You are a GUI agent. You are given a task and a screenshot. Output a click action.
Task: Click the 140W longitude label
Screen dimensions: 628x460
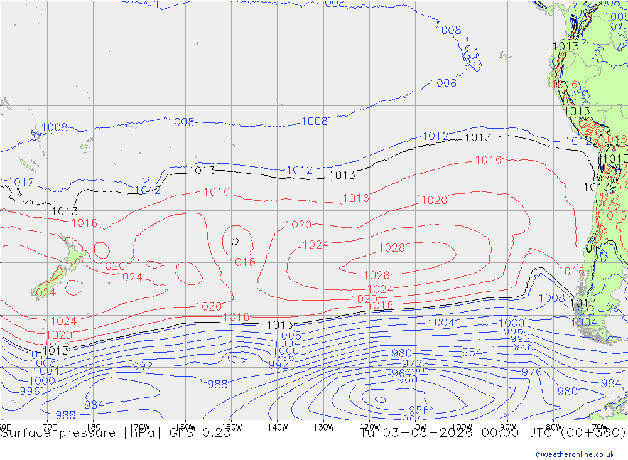click(278, 427)
